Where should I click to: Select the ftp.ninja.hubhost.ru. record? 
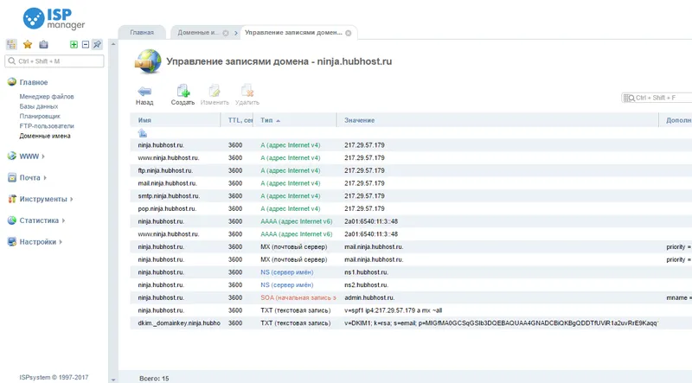[411, 170]
